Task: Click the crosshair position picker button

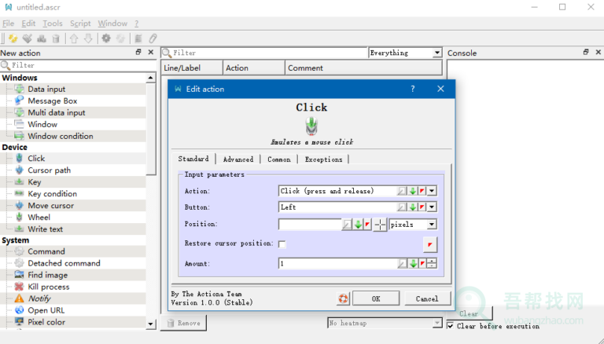Action: click(380, 225)
